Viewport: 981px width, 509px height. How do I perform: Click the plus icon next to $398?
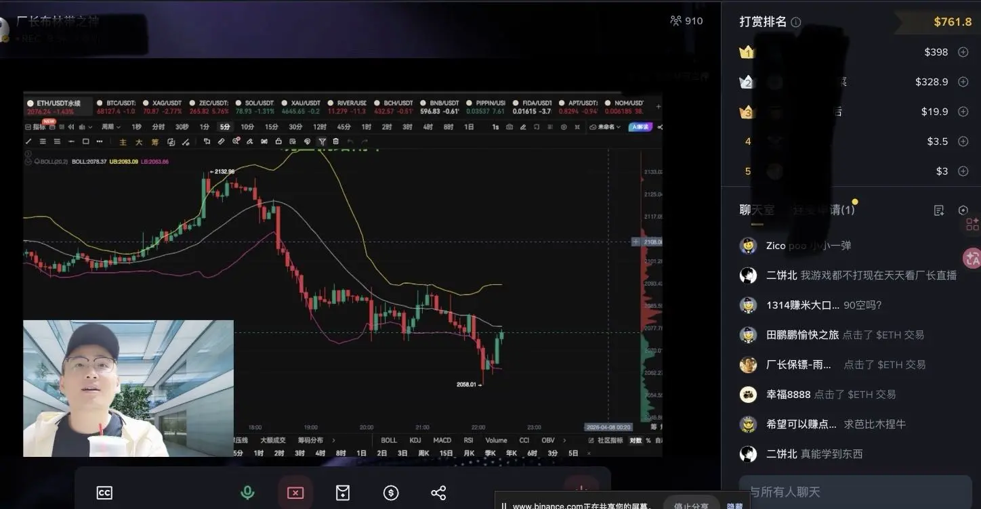963,52
